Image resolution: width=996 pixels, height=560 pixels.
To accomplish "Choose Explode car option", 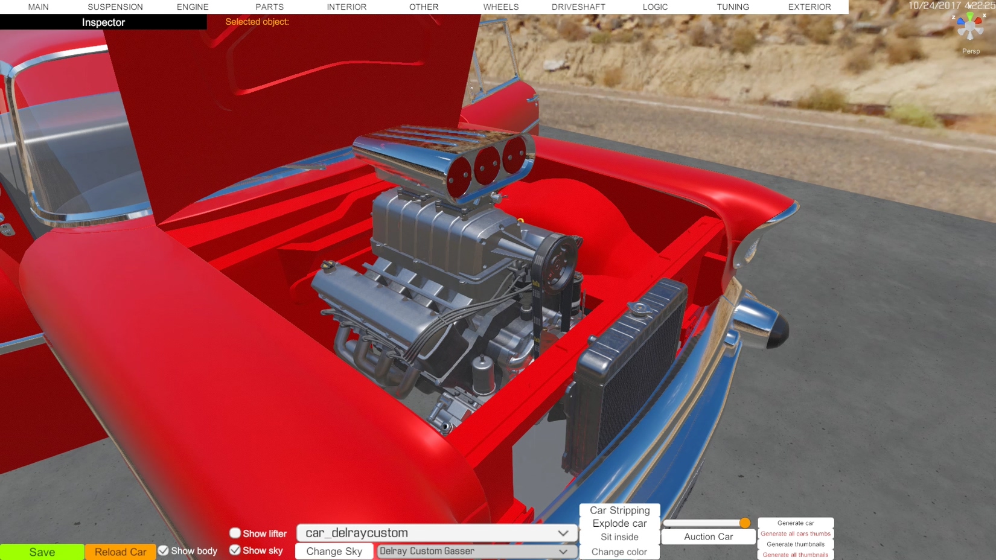I will coord(619,523).
